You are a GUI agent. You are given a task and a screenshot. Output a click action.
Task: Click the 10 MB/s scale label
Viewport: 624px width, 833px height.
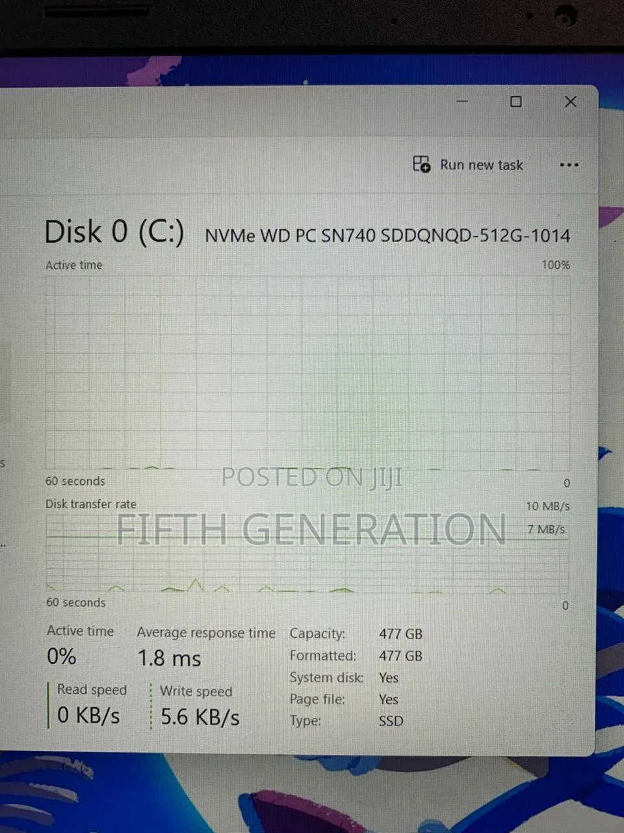[548, 506]
